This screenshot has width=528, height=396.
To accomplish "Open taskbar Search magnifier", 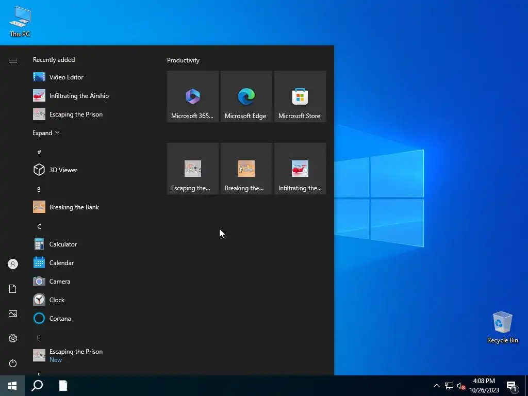I will [x=37, y=386].
